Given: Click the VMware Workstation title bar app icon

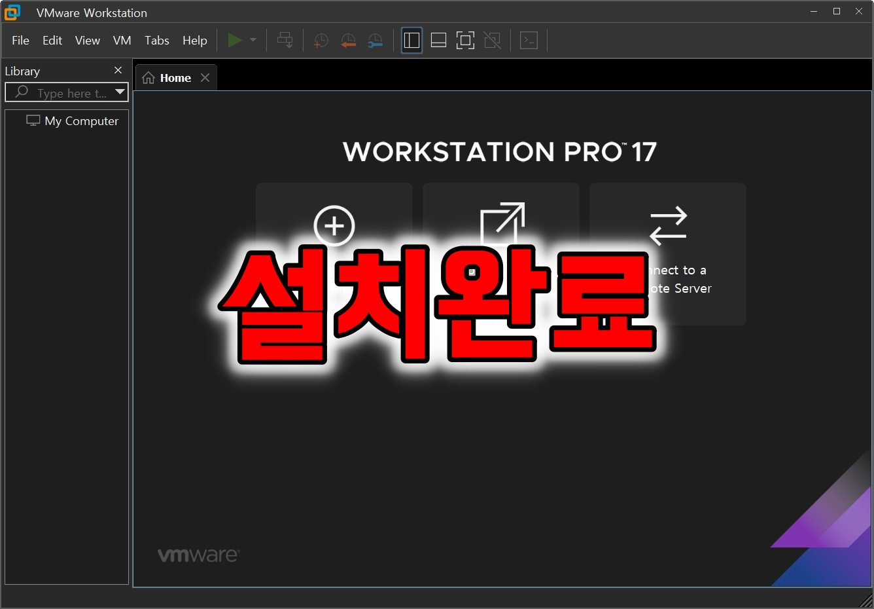Looking at the screenshot, I should pos(12,12).
